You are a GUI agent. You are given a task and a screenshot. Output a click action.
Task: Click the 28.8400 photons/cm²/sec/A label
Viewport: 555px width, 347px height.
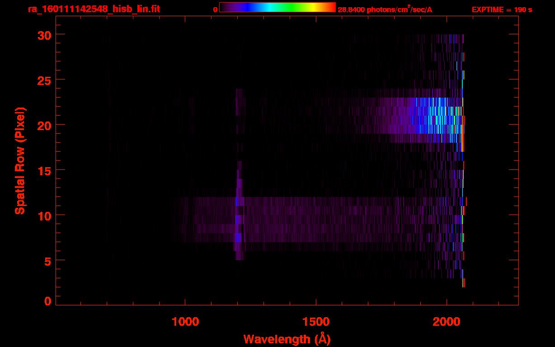[x=385, y=9]
